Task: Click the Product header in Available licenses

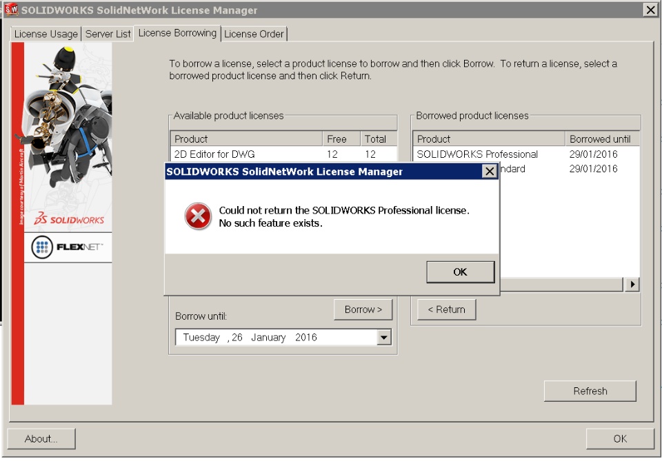Action: pos(247,139)
